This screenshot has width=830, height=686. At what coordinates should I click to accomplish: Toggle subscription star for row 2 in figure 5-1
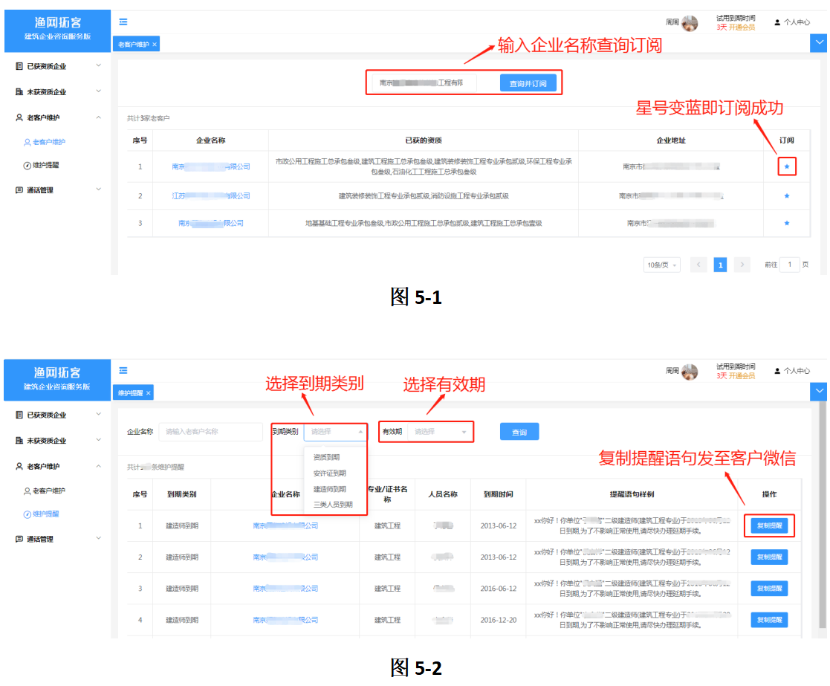coord(787,196)
